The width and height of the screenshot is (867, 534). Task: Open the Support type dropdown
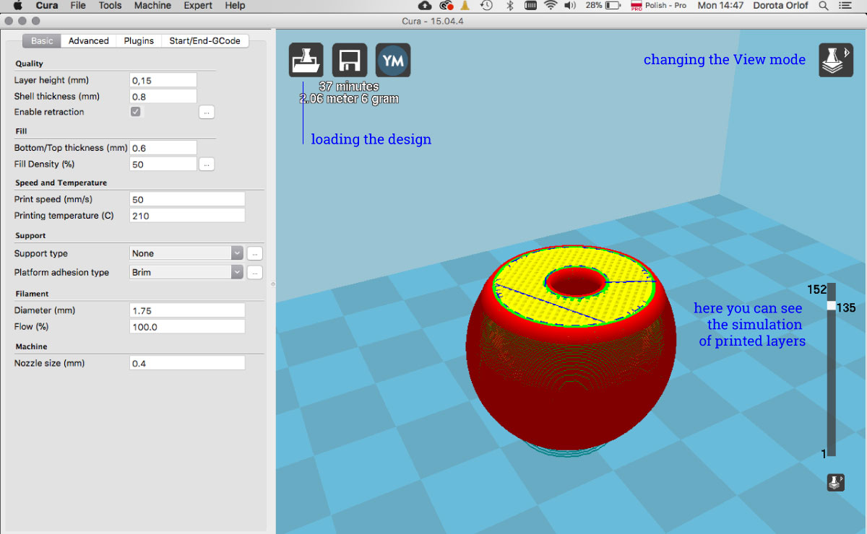186,253
